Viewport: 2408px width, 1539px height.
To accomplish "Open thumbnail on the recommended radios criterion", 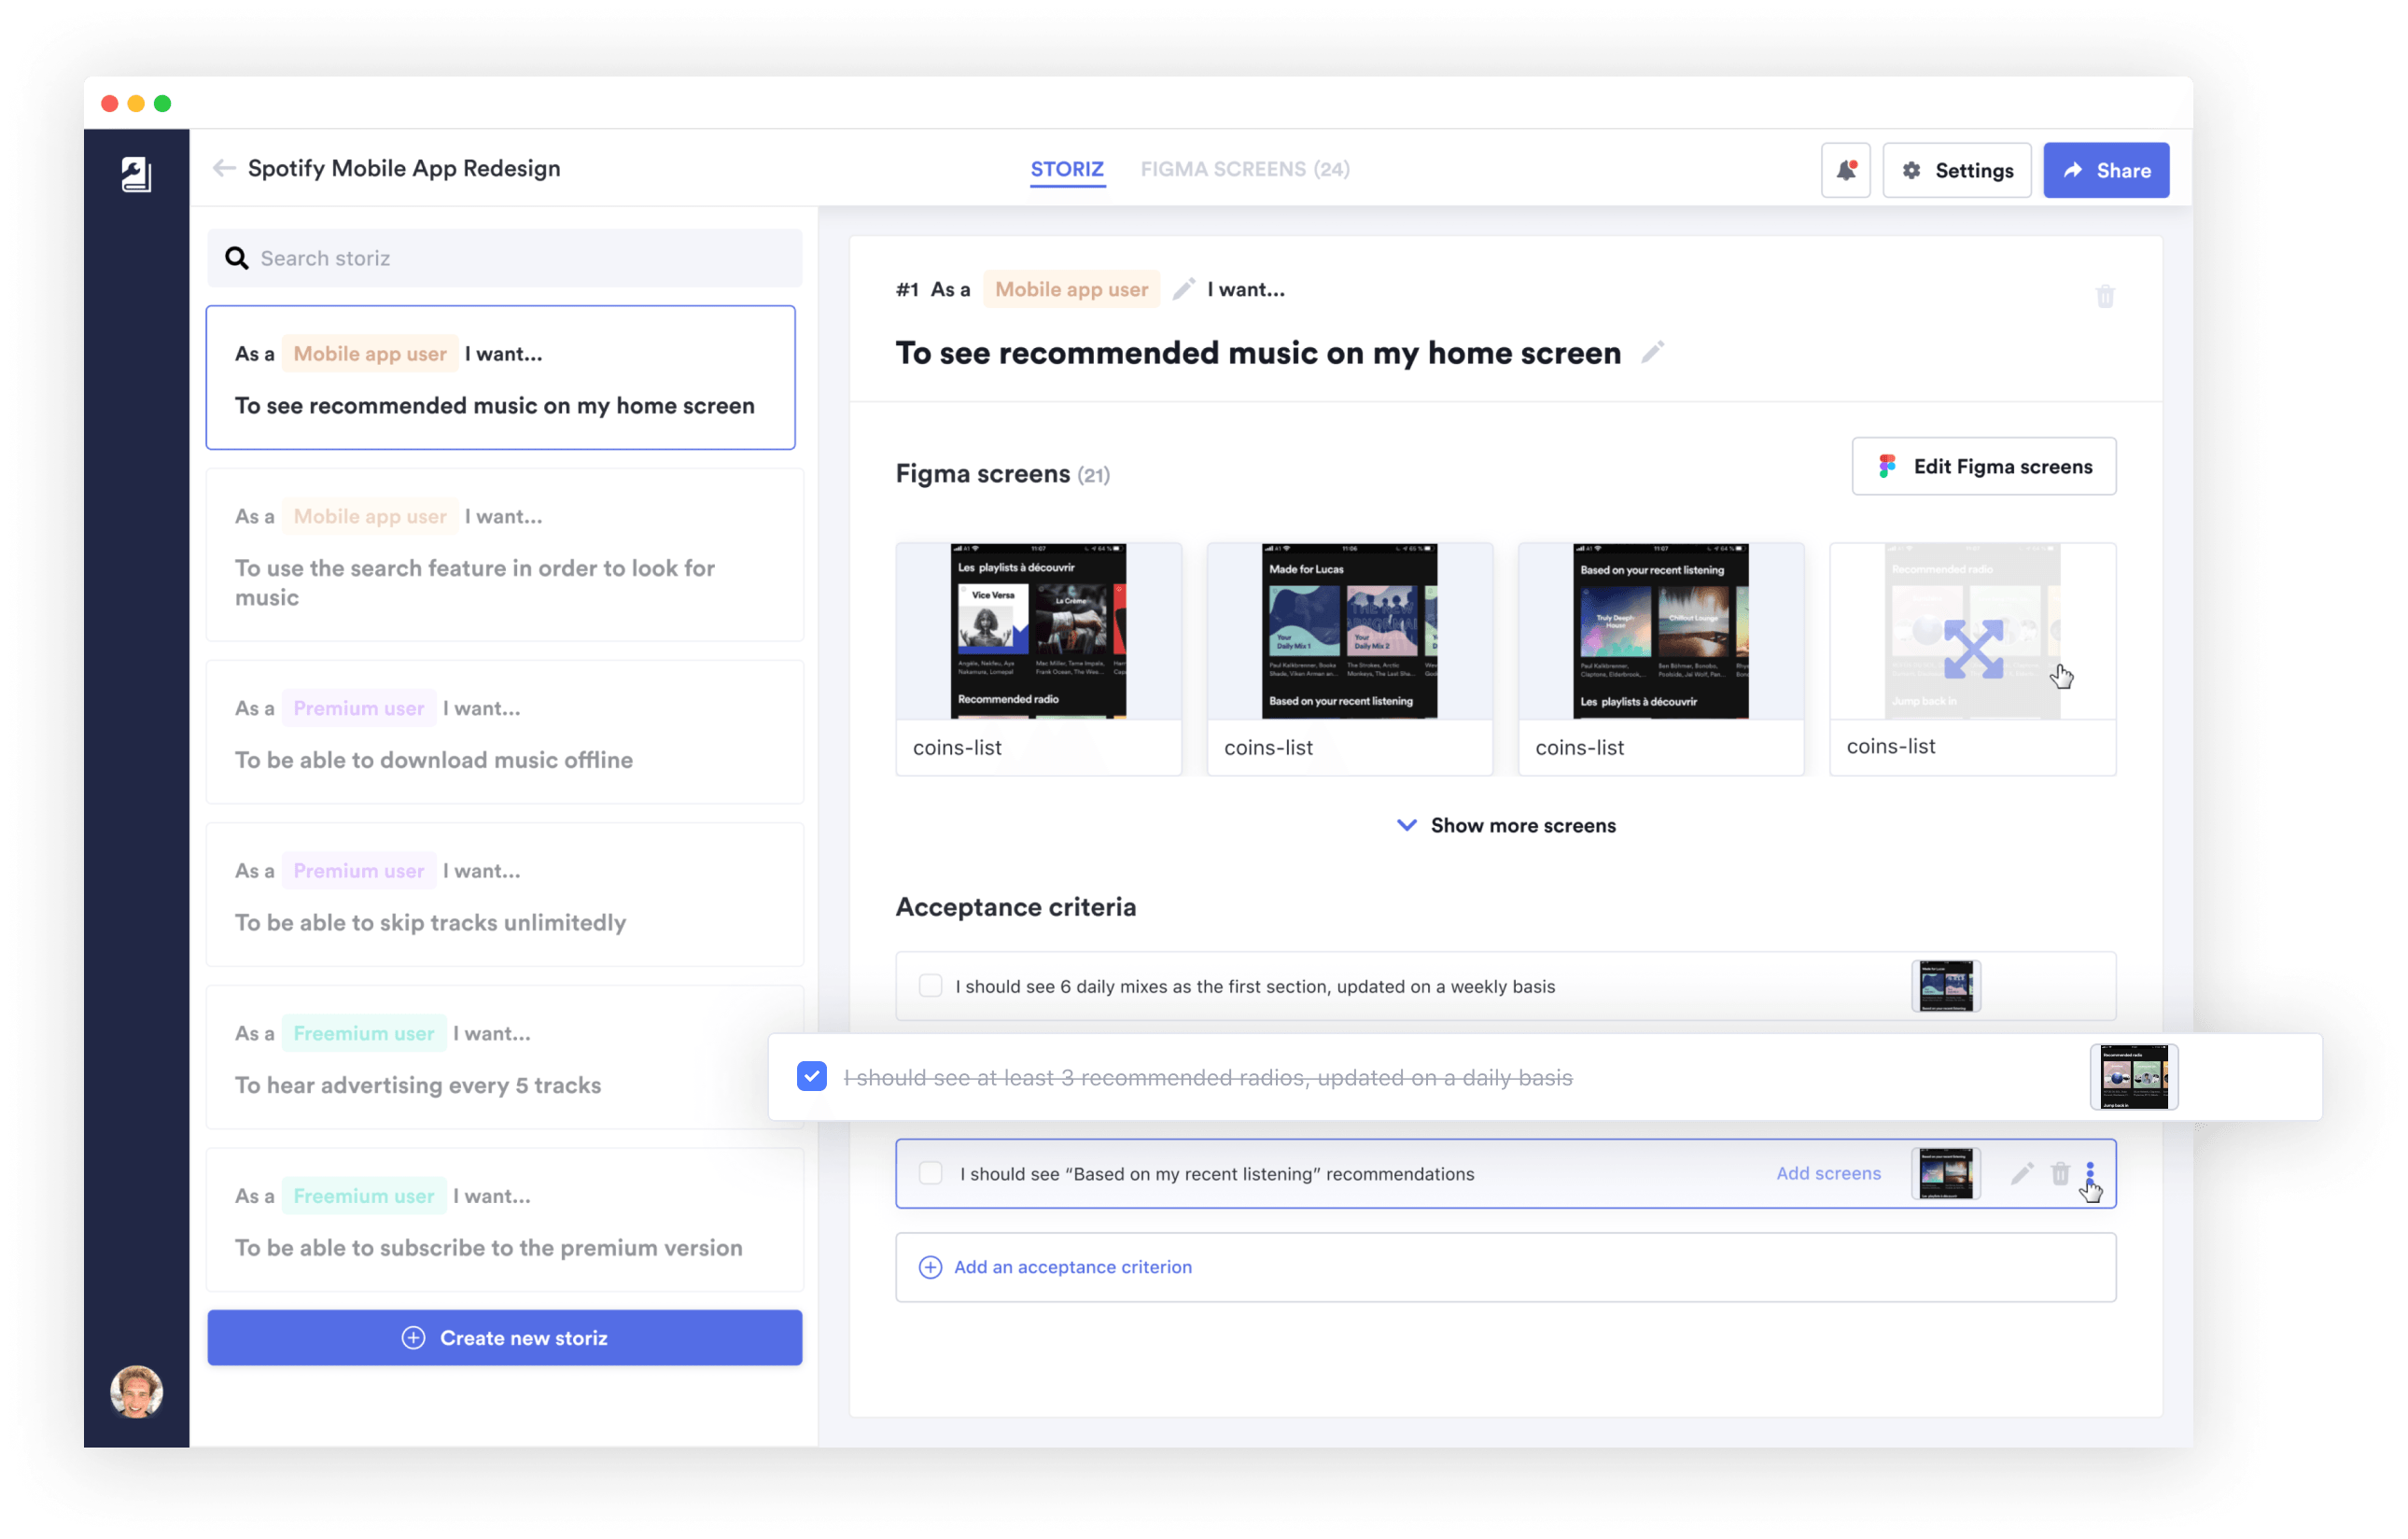I will (2133, 1076).
